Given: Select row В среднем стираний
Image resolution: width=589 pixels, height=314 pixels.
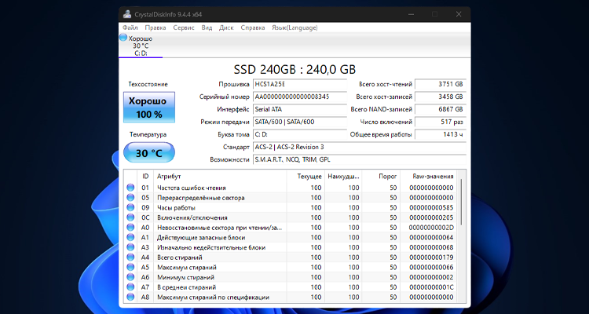Looking at the screenshot, I should tap(291, 287).
